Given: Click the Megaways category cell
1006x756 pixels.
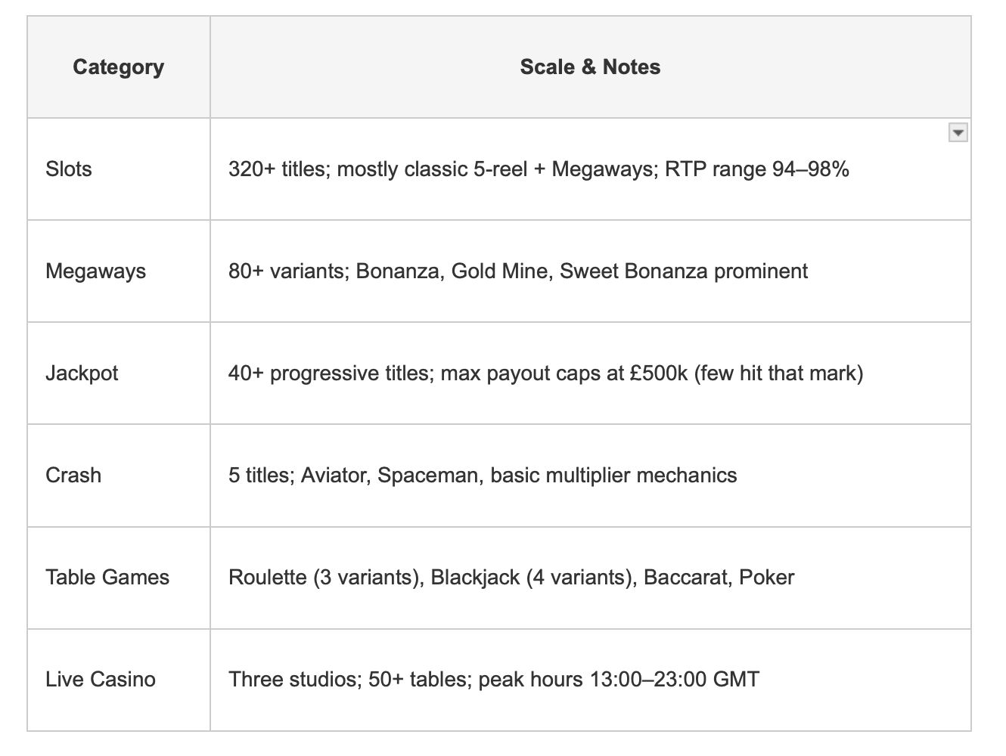Looking at the screenshot, I should pyautogui.click(x=119, y=271).
